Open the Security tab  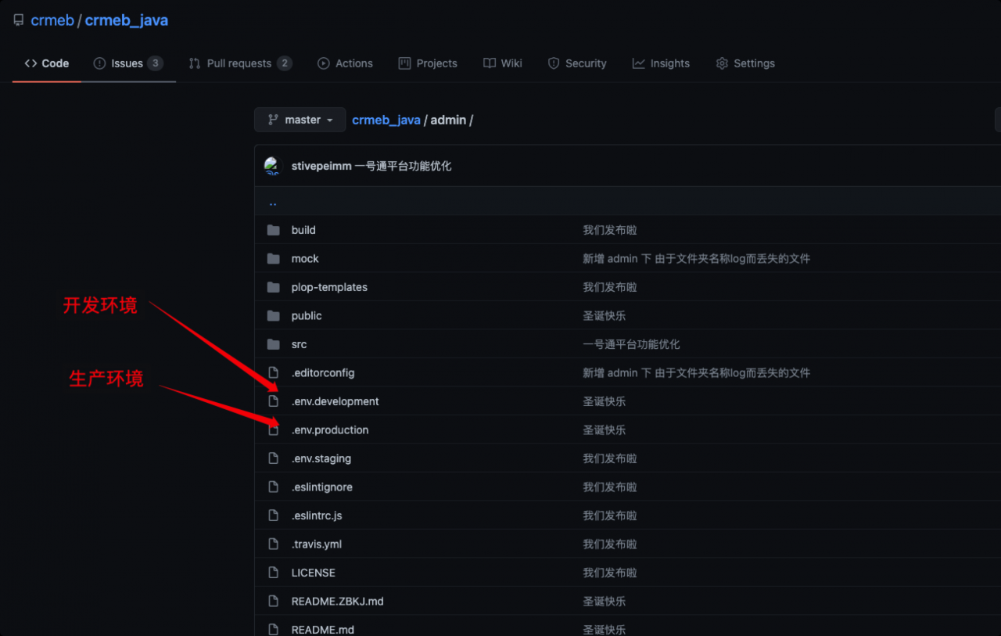[x=577, y=63]
